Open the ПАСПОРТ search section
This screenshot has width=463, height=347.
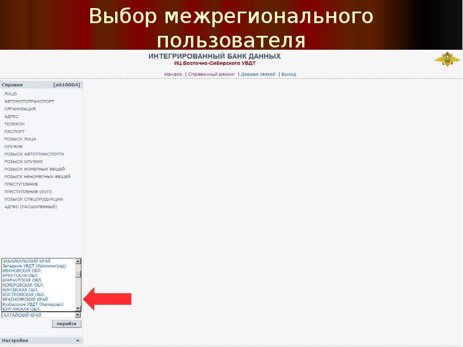point(13,131)
